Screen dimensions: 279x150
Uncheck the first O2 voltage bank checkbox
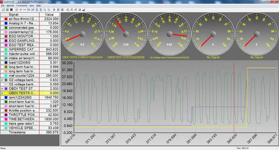[2, 80]
